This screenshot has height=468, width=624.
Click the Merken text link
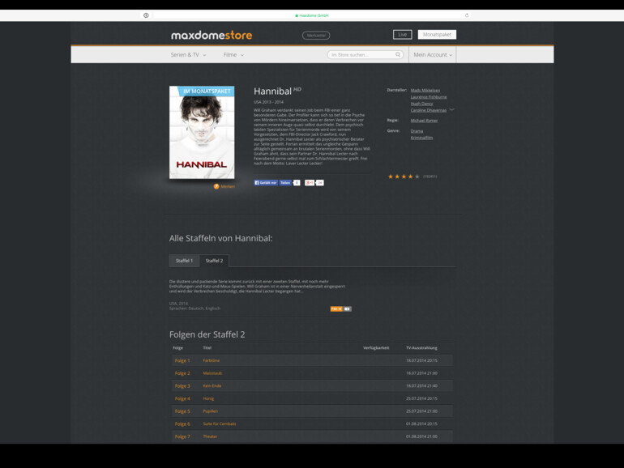coord(228,186)
